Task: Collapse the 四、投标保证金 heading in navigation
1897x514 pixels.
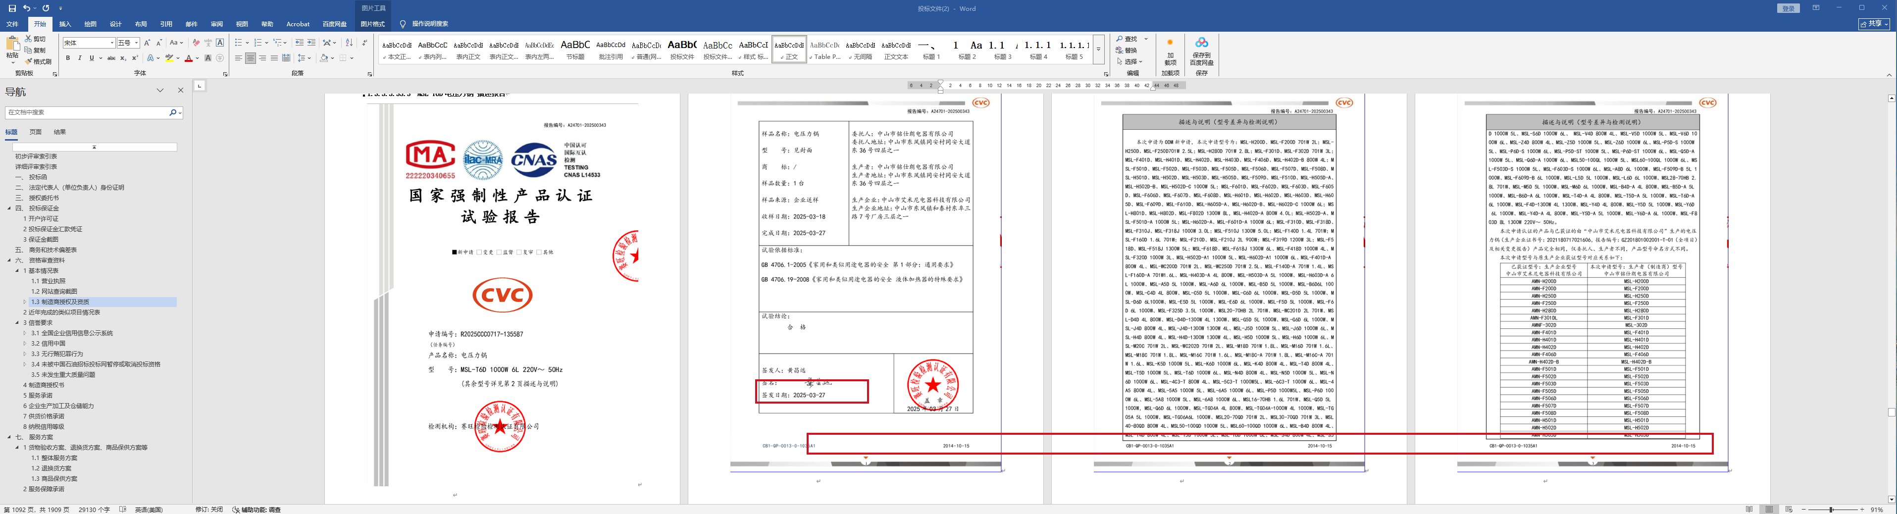Action: 9,208
